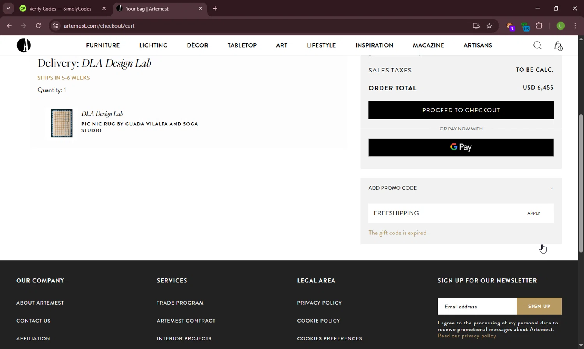Screen dimensions: 584x349
Task: Click the browser forward arrow
Action: coord(24,26)
